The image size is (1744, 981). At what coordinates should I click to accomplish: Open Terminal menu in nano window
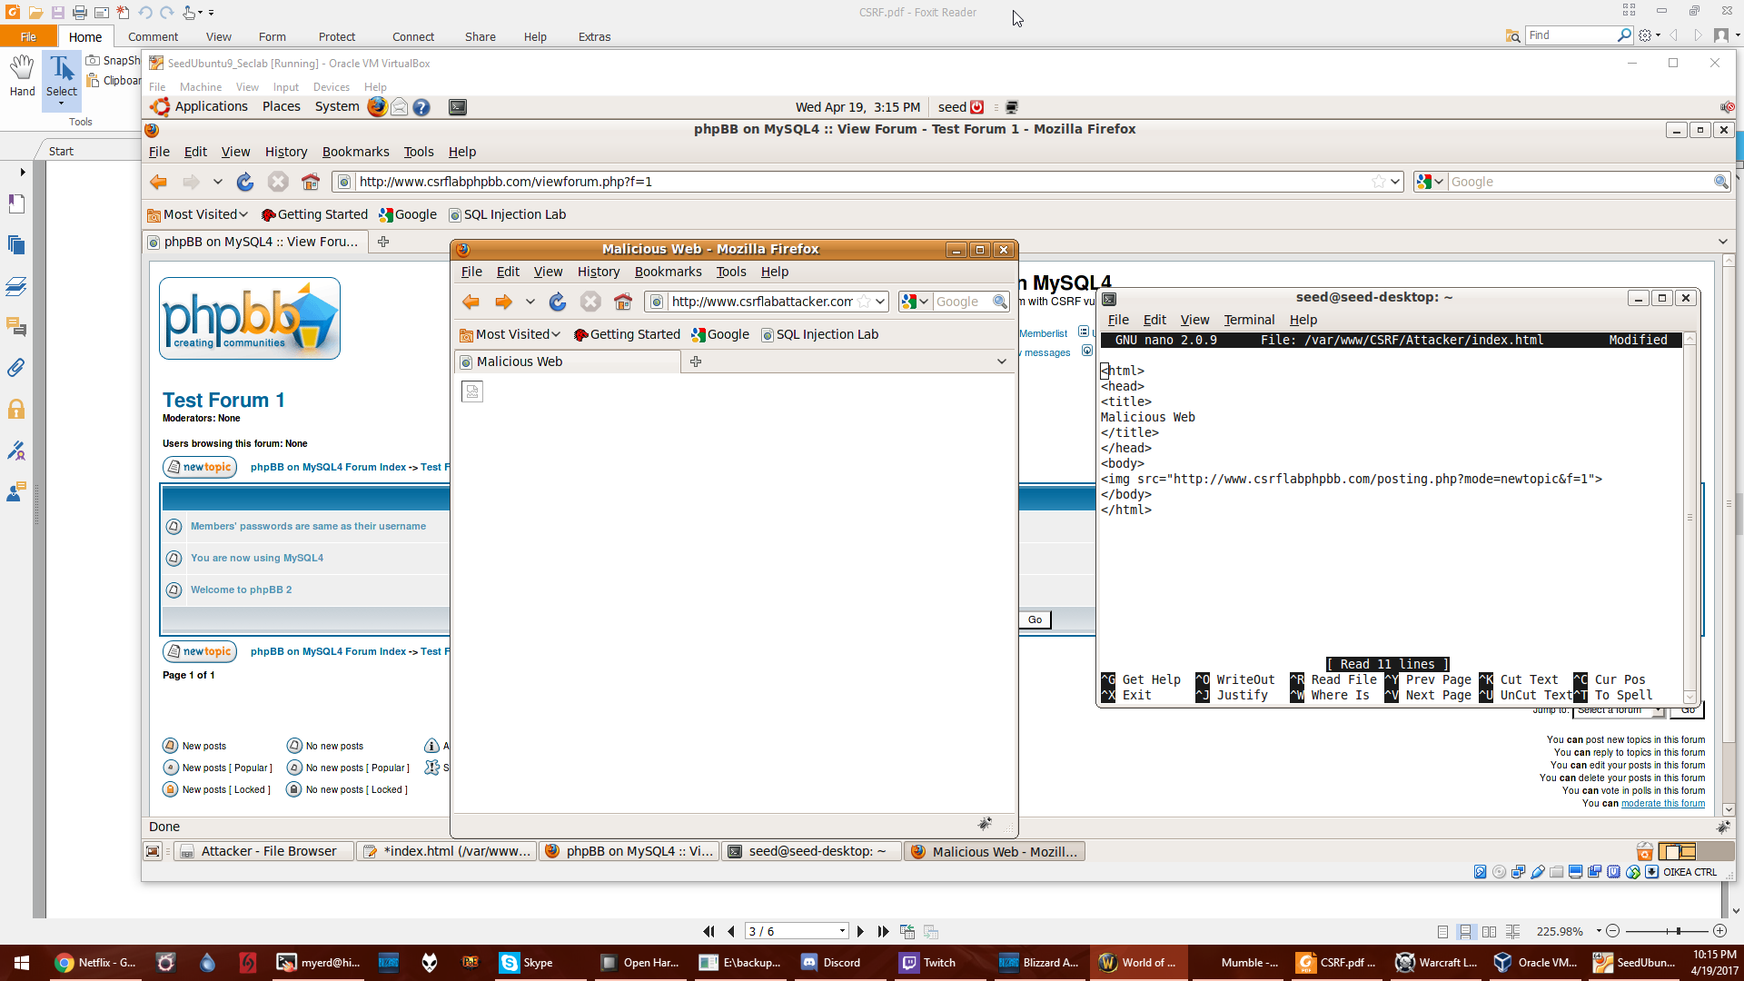(1249, 320)
